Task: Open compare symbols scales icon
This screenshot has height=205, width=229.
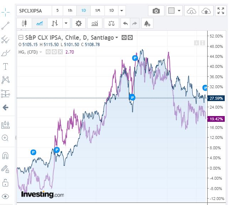Action: [111, 23]
